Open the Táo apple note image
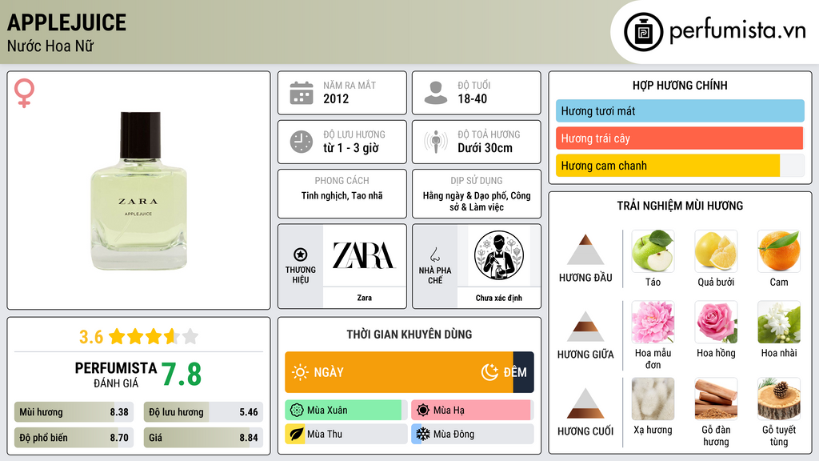Image resolution: width=819 pixels, height=461 pixels. [x=653, y=251]
